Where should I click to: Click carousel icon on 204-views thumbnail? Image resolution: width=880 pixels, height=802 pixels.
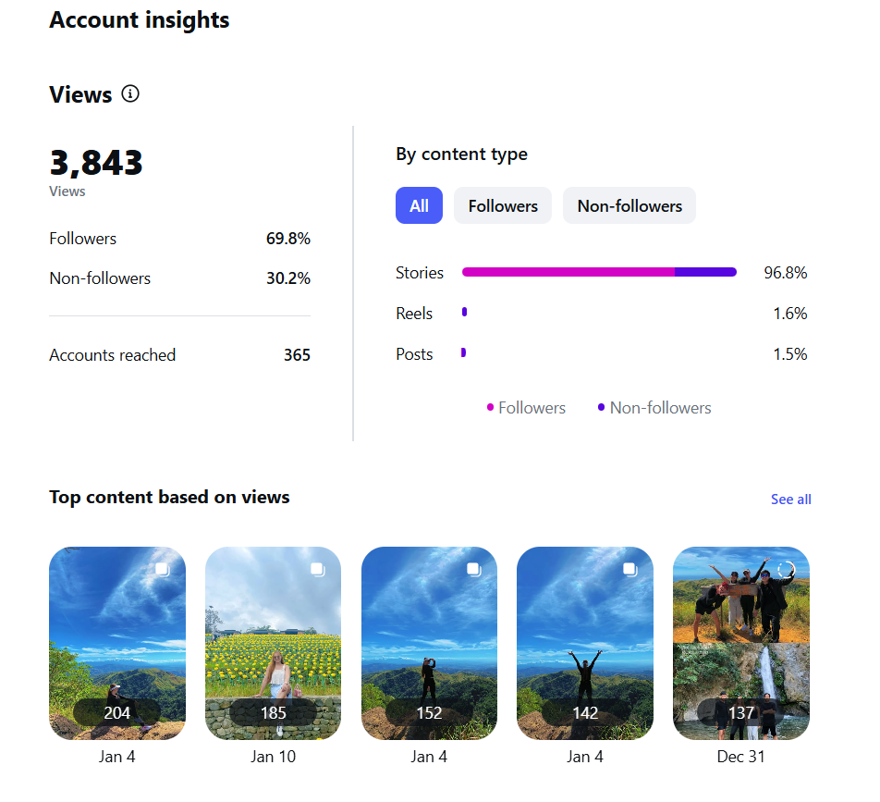162,570
